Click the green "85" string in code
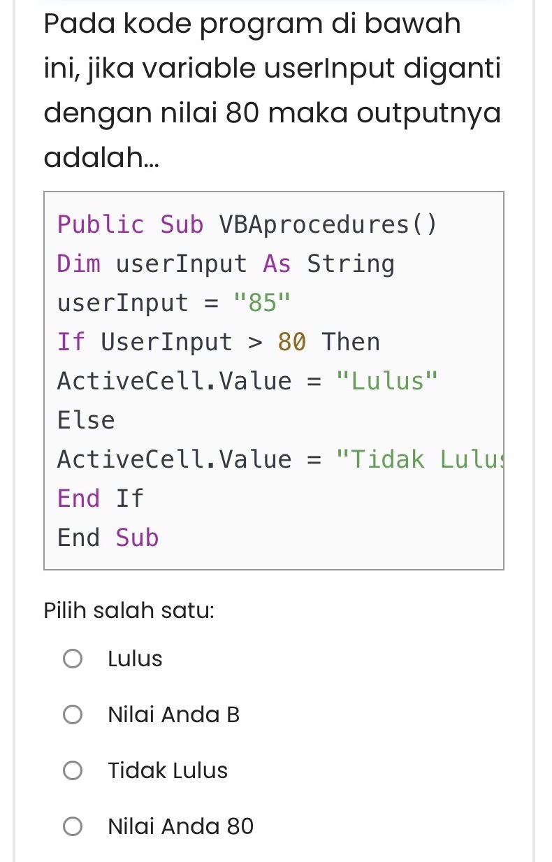552x862 pixels. click(262, 303)
